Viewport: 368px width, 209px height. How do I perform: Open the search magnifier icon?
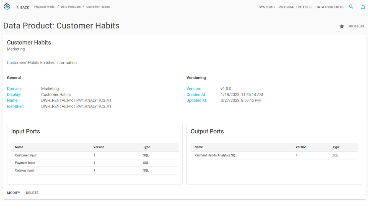351,7
